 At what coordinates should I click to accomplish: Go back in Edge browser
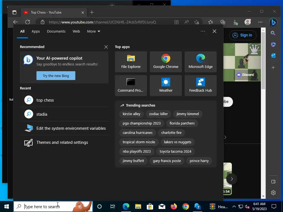[15, 22]
